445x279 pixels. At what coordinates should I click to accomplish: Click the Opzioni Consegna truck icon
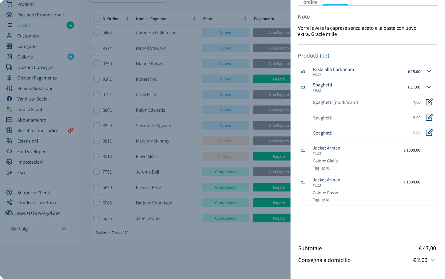click(x=9, y=67)
